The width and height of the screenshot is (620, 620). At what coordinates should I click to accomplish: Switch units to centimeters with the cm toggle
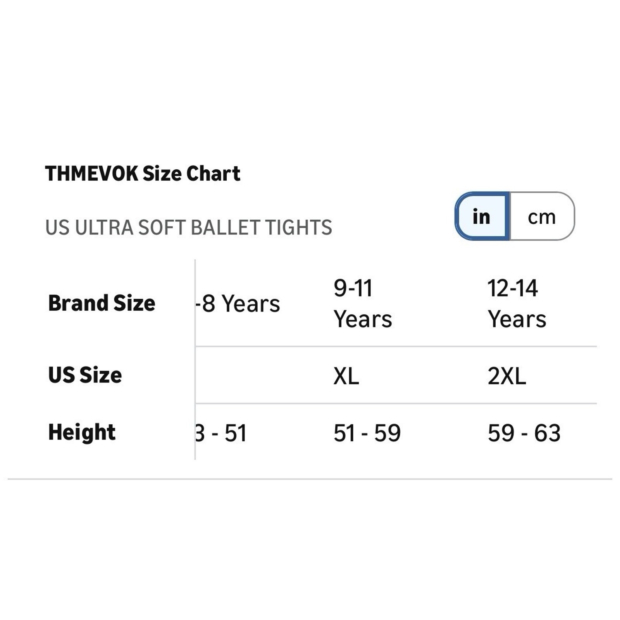[542, 216]
